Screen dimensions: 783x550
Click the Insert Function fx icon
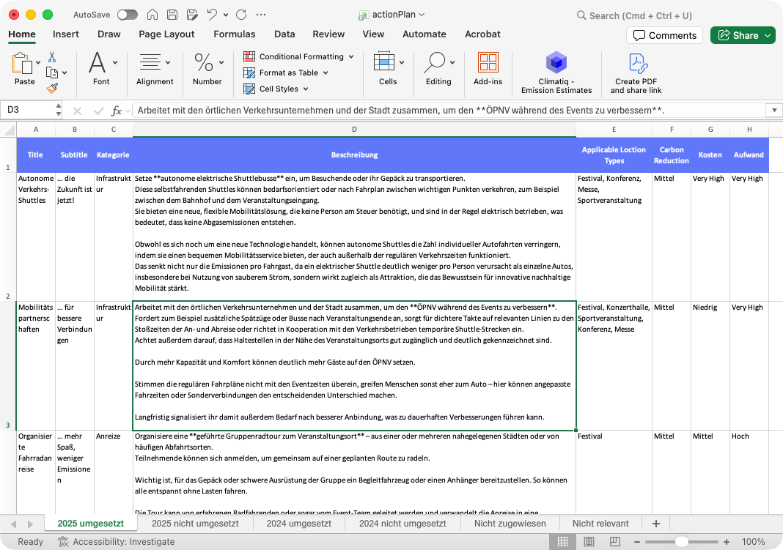[x=117, y=111]
